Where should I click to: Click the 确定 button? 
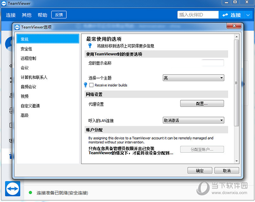coord(200,171)
